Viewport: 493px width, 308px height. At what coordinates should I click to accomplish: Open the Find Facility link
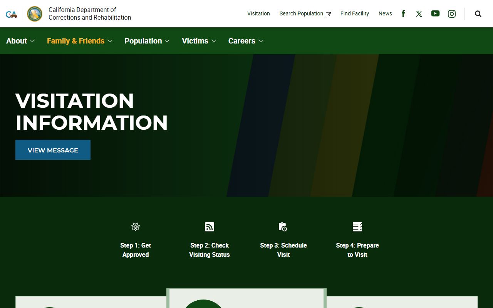click(355, 13)
